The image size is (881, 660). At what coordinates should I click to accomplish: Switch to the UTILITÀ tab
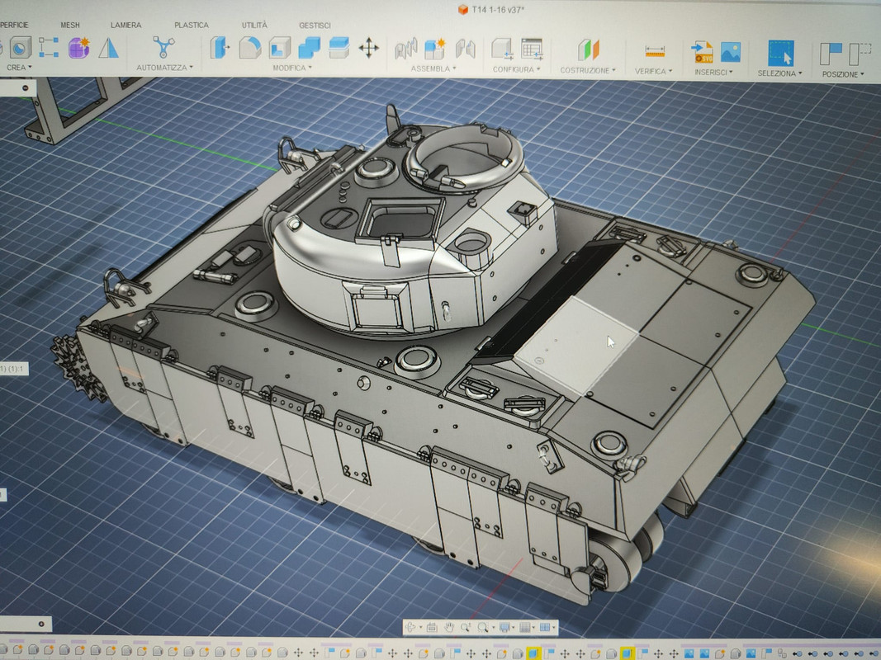pyautogui.click(x=254, y=26)
